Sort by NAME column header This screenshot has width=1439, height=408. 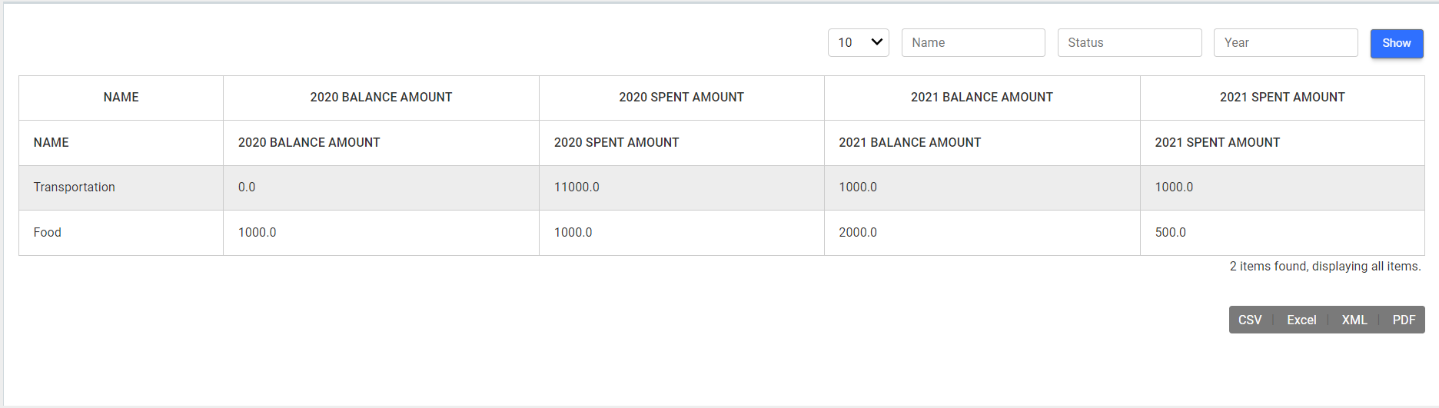pos(121,98)
